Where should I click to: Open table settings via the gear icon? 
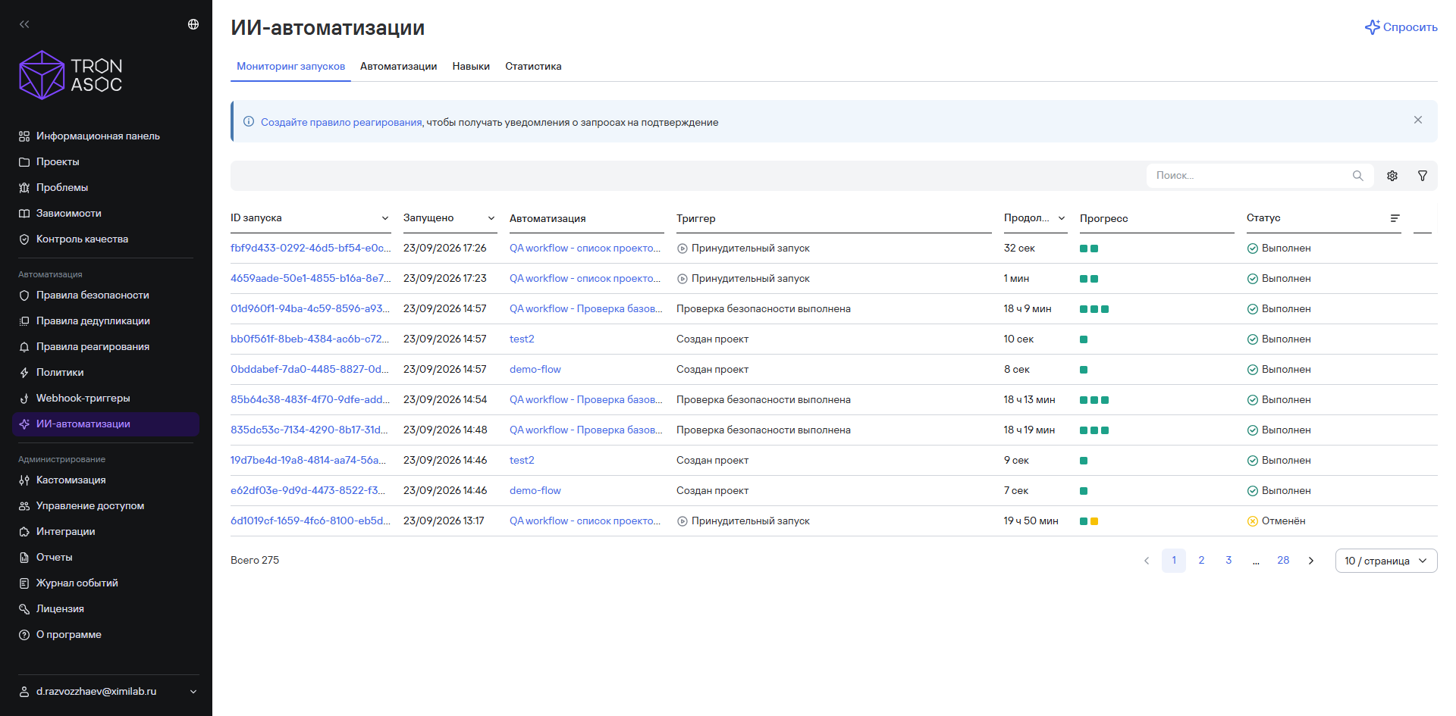pos(1392,176)
